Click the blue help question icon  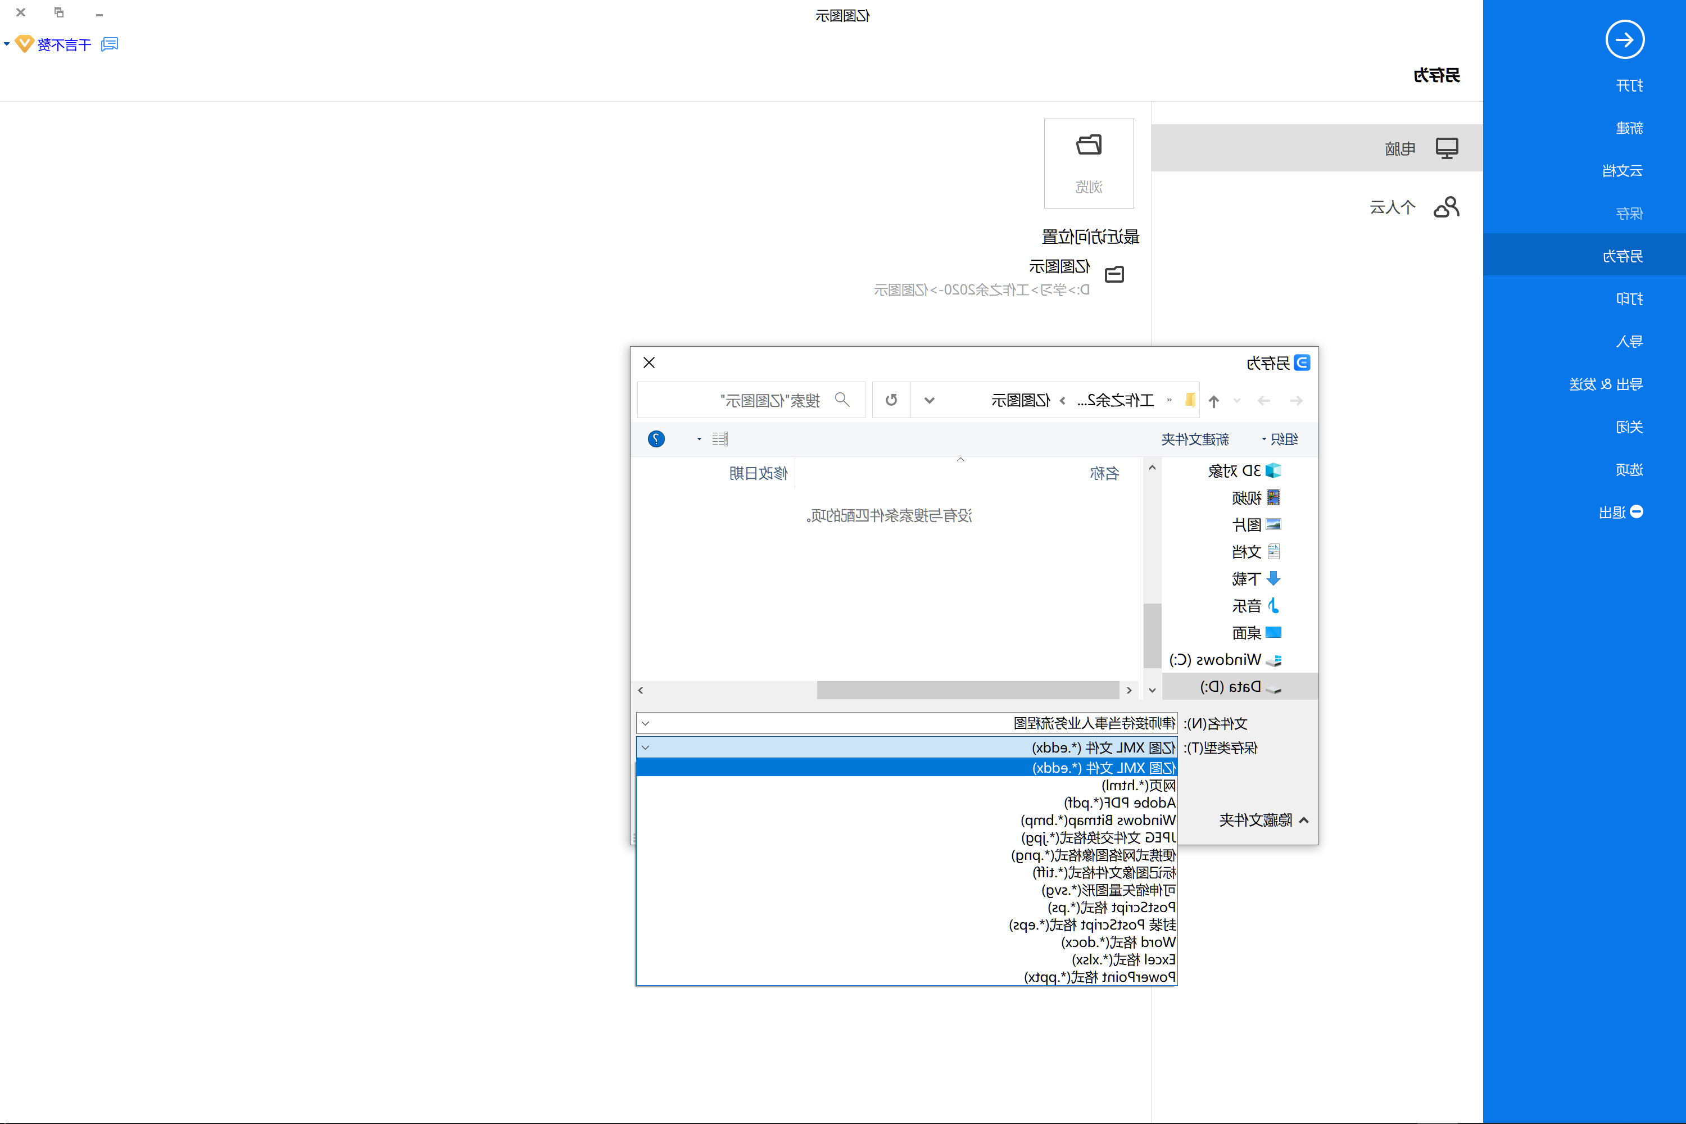point(656,439)
